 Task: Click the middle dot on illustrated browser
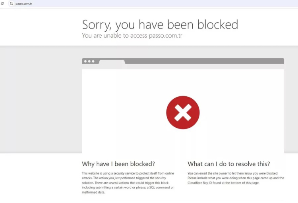pyautogui.click(x=89, y=61)
